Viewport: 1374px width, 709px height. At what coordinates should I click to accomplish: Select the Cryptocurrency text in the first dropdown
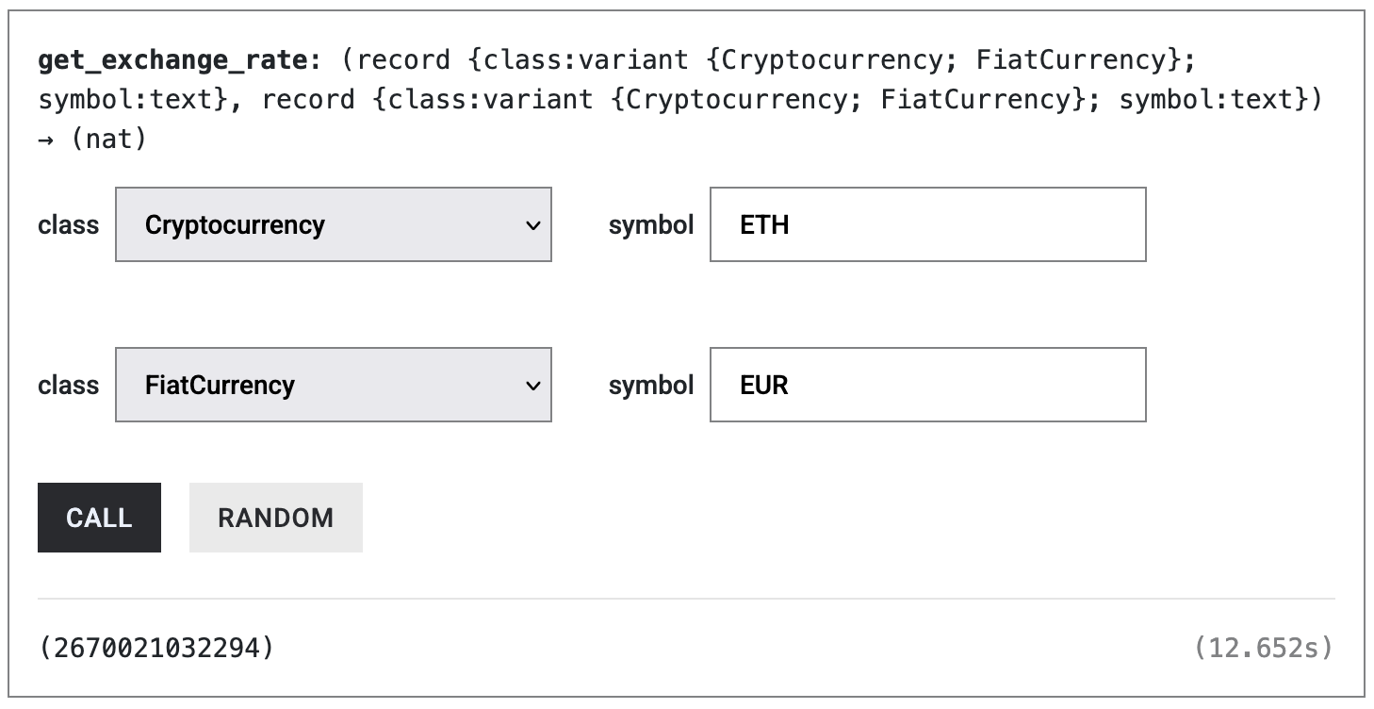coord(237,224)
